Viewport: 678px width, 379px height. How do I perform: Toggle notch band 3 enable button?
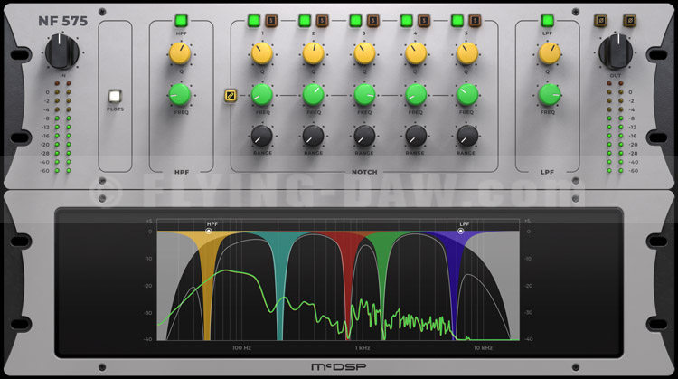click(355, 20)
